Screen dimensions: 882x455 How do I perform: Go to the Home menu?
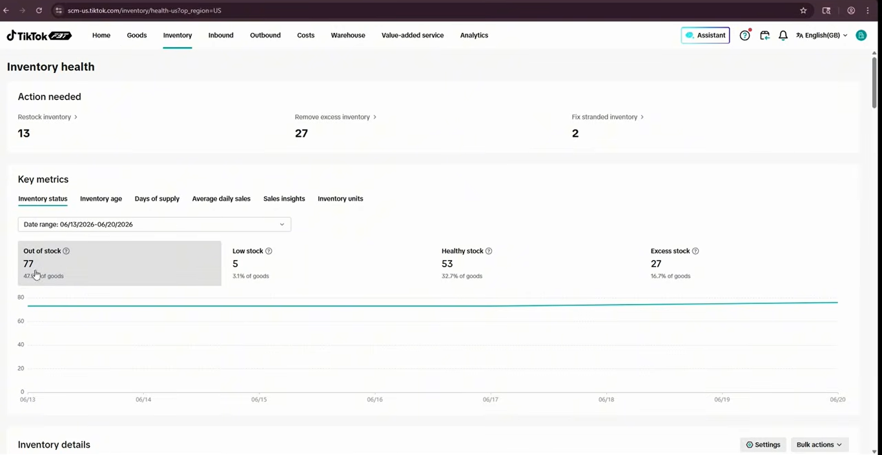(x=101, y=35)
